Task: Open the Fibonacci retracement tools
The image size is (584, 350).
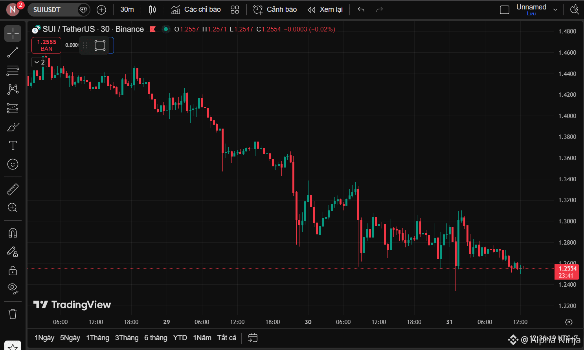Action: tap(13, 71)
